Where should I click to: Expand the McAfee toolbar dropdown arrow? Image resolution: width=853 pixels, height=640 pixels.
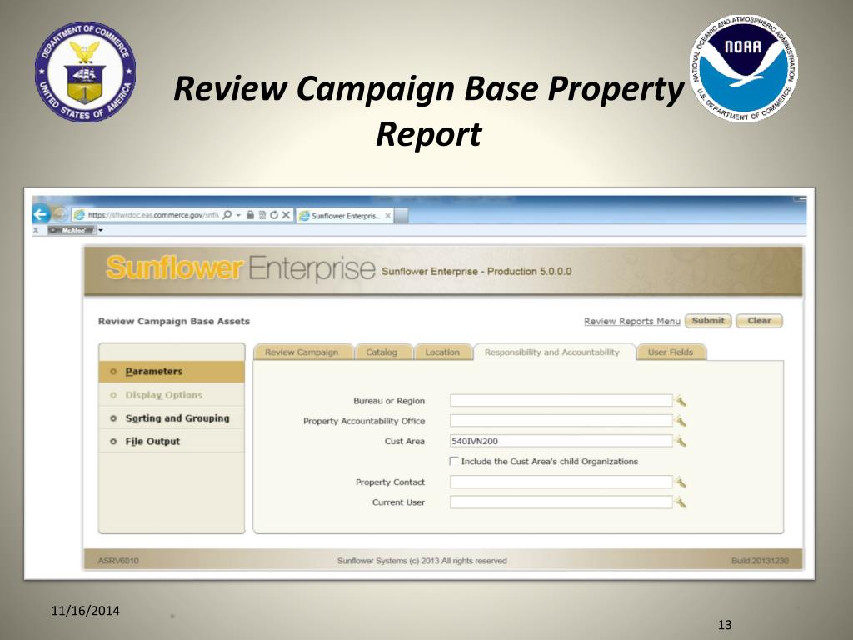click(101, 230)
